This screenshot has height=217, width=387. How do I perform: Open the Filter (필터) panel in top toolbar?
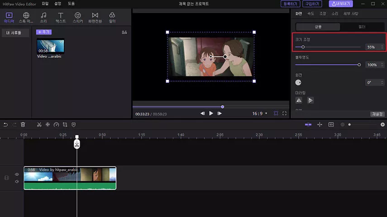click(112, 18)
